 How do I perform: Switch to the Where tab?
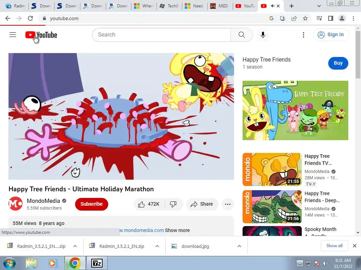pyautogui.click(x=144, y=6)
